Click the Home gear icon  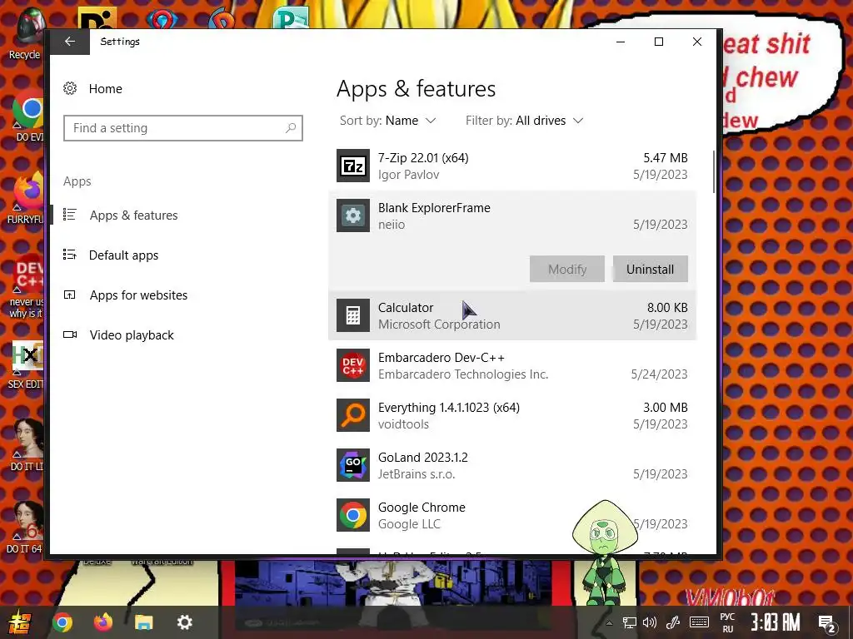pos(70,88)
